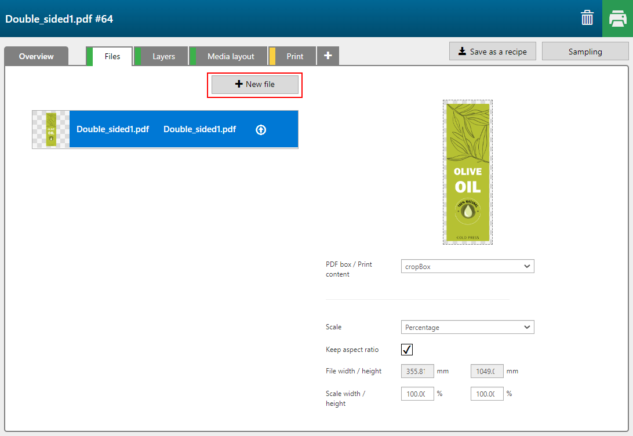Click the large olive oil preview image

pos(468,172)
